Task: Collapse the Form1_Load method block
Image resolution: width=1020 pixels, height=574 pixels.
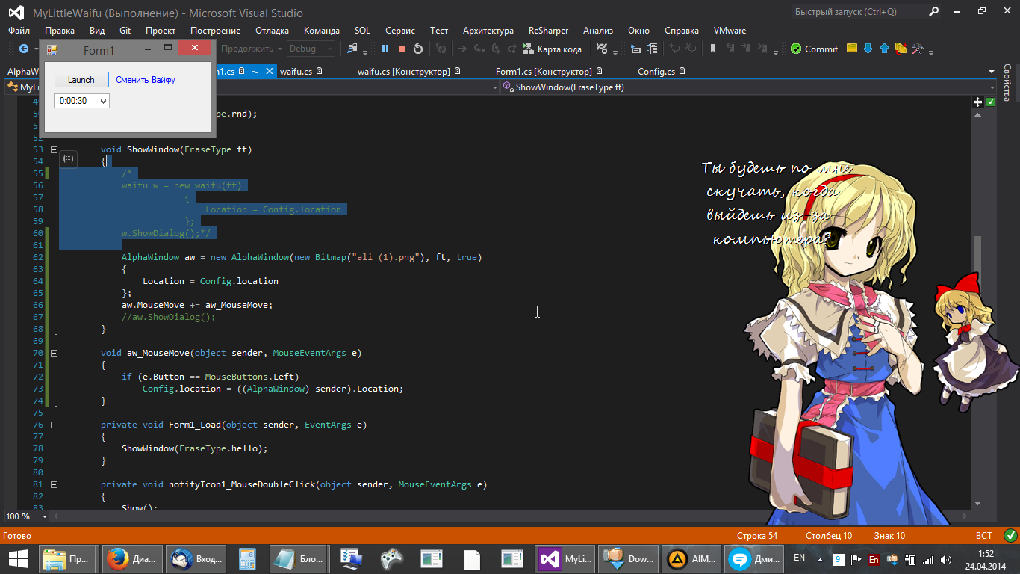Action: [54, 425]
